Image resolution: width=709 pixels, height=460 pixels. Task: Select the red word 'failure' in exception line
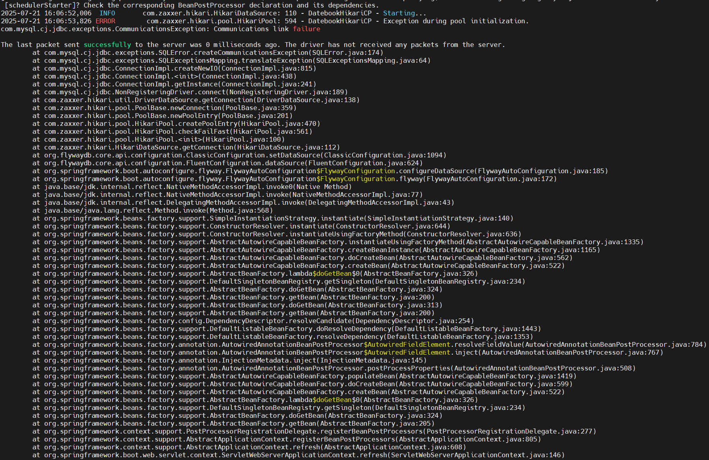click(306, 29)
